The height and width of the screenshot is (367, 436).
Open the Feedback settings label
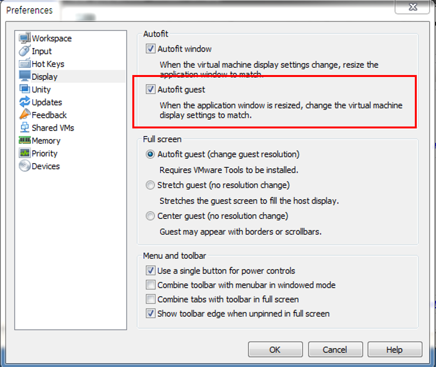49,115
